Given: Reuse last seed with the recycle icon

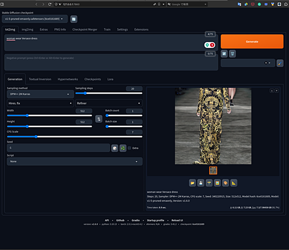Looking at the screenshot, I should point(123,148).
